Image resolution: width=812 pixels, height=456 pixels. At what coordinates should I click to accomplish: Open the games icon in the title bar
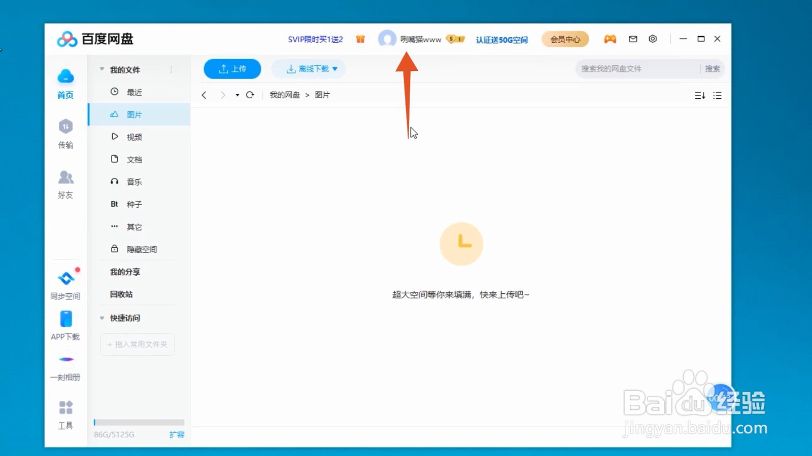coord(610,39)
